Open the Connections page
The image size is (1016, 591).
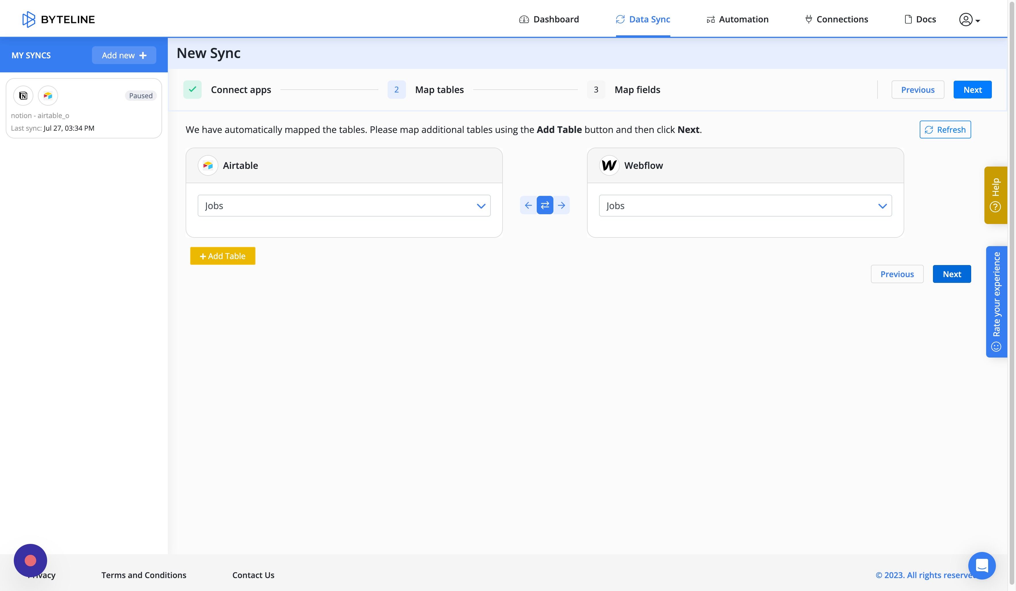pos(836,19)
